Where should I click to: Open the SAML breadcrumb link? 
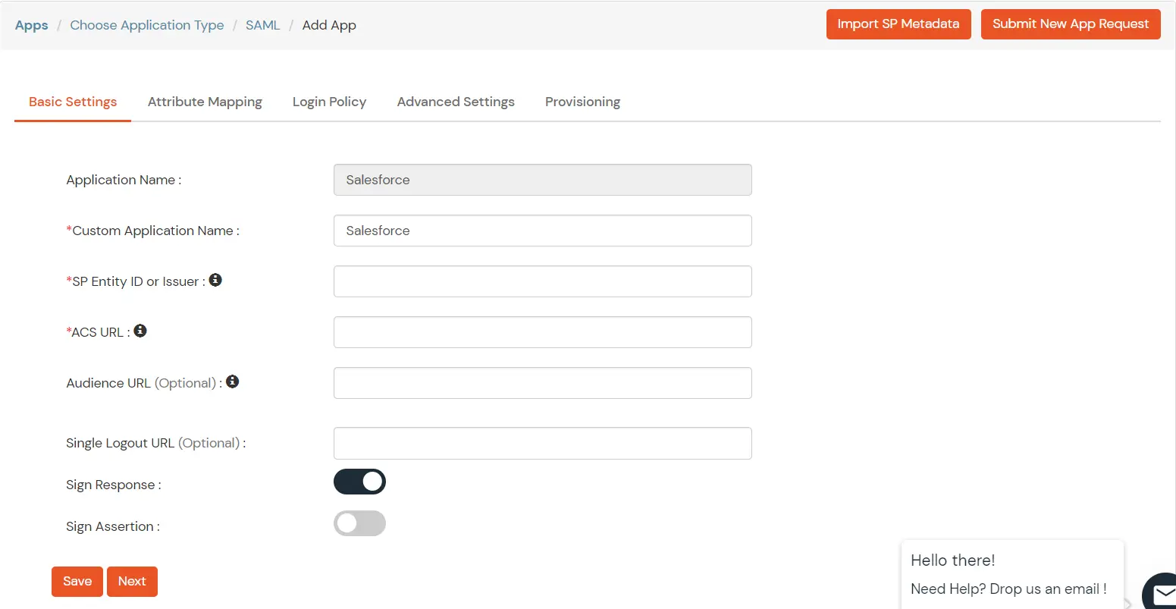263,25
